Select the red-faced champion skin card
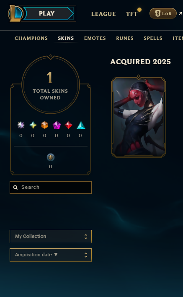 (x=139, y=116)
